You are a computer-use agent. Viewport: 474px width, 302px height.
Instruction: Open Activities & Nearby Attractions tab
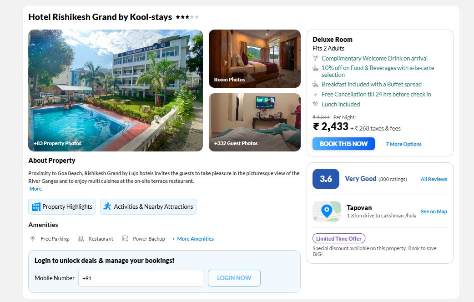(148, 207)
